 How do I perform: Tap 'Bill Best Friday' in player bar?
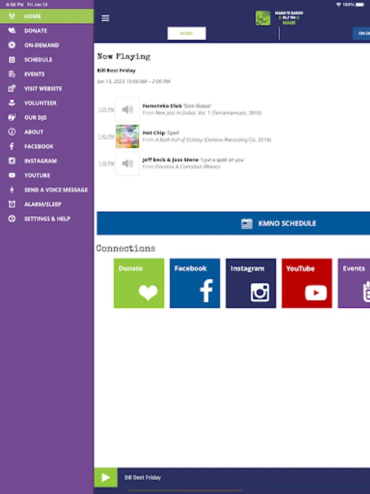[x=143, y=478]
